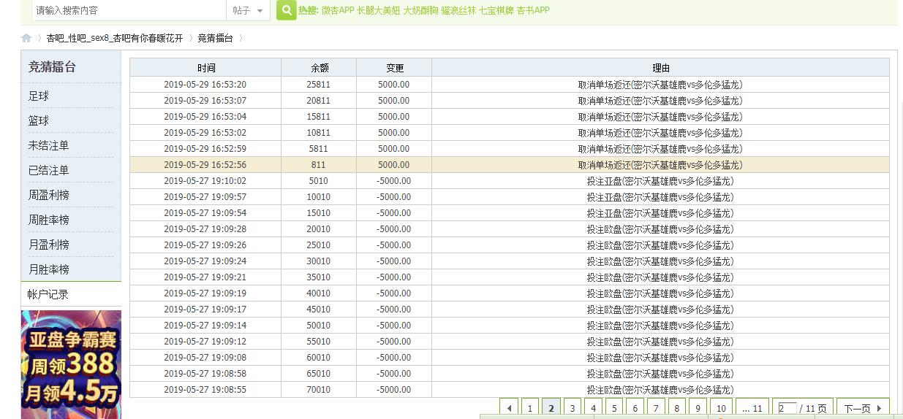Screen dimensions: 903x419
Task: Click balance cell 60010
Action: [319, 358]
